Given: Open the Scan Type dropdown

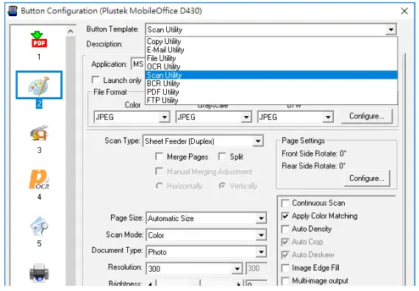Looking at the screenshot, I should [x=258, y=141].
